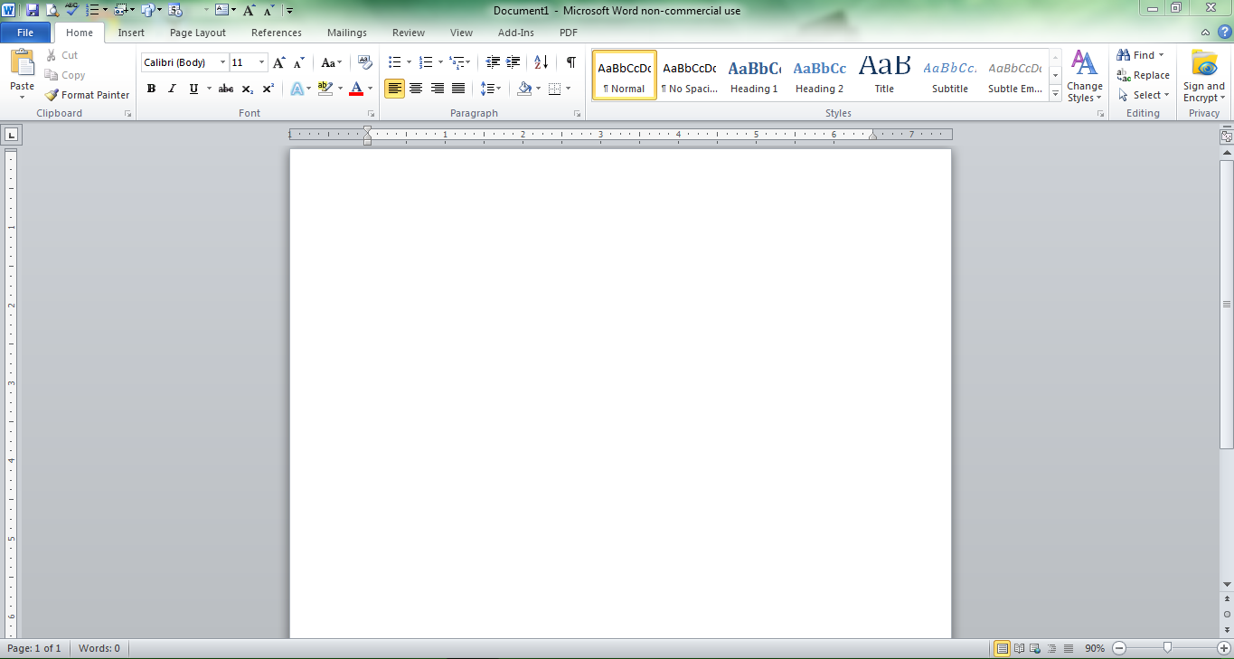Screen dimensions: 1234x659
Task: Expand the Styles gallery More arrow
Action: coord(1056,92)
